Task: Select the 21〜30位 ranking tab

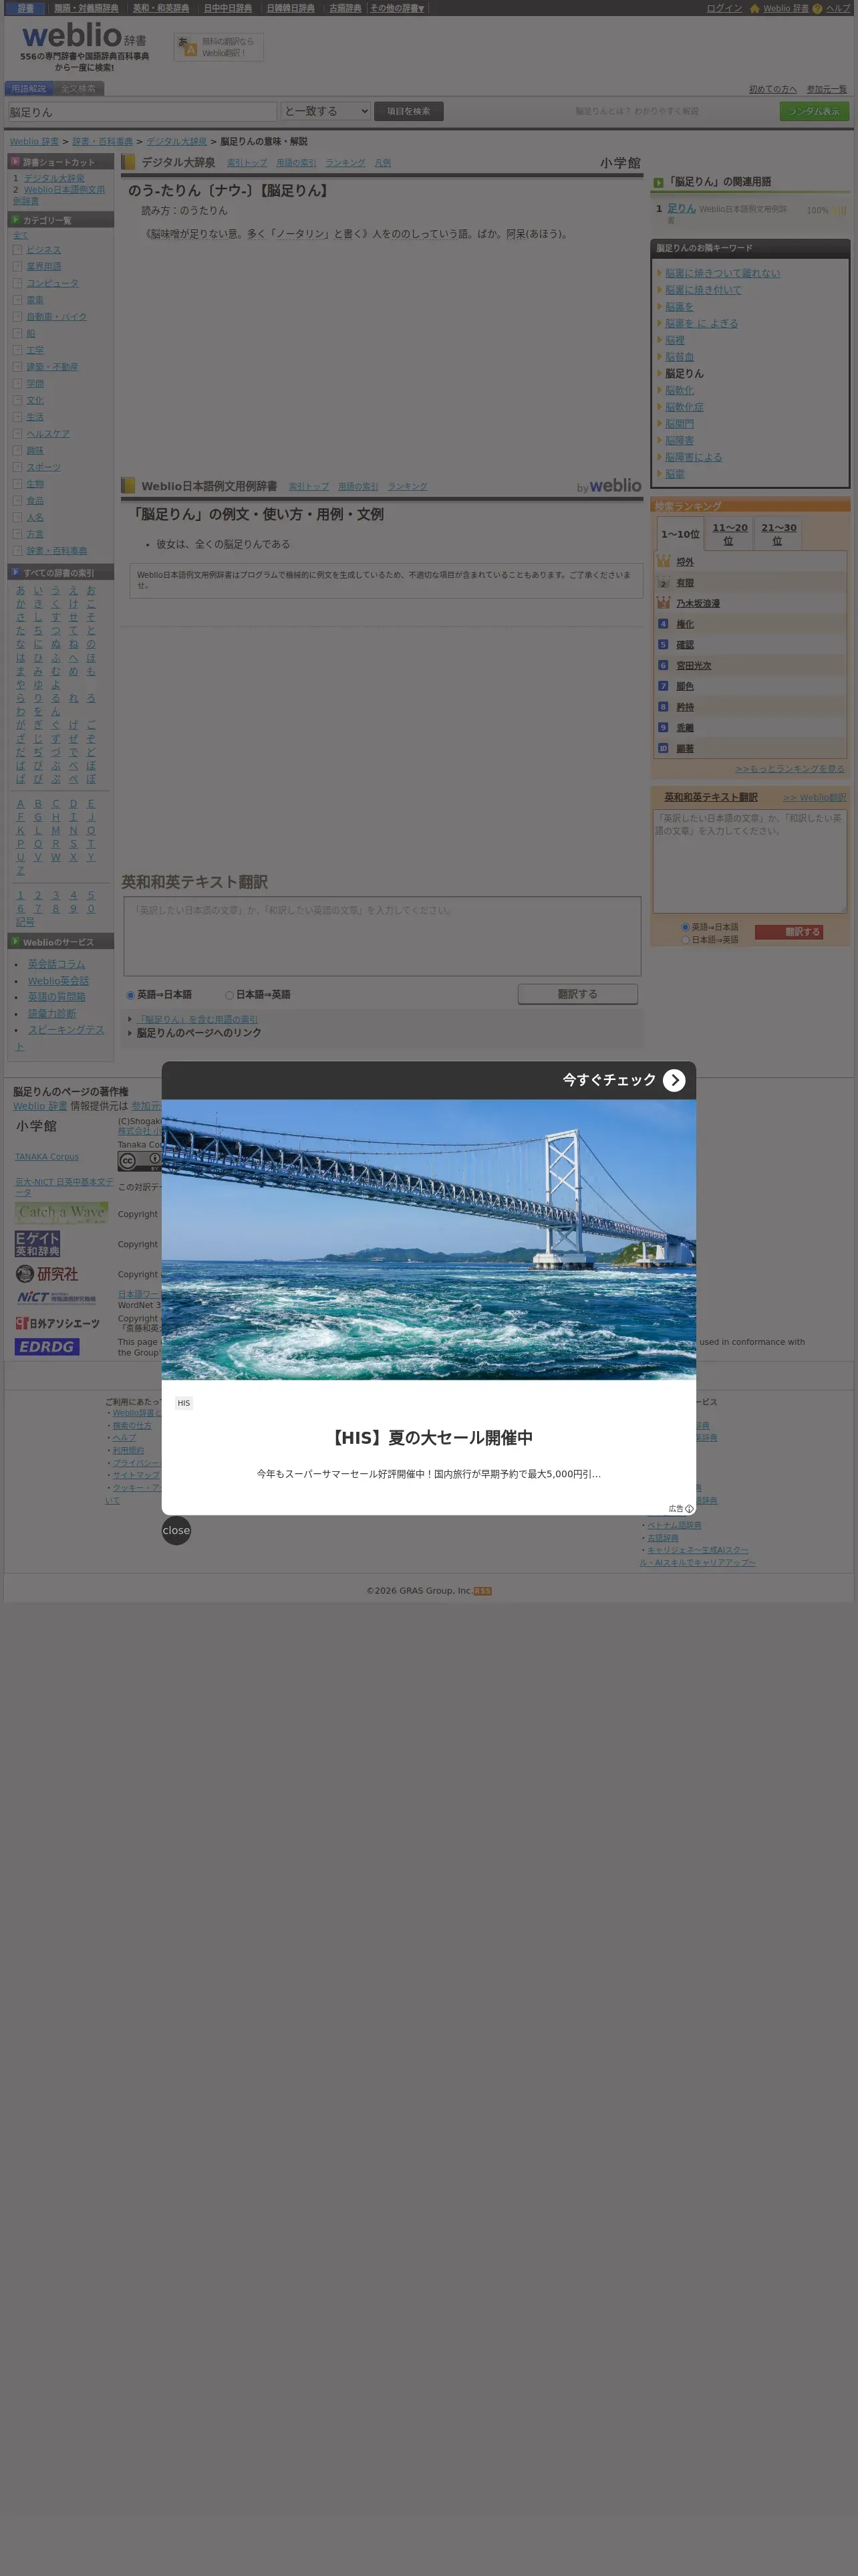Action: [778, 534]
